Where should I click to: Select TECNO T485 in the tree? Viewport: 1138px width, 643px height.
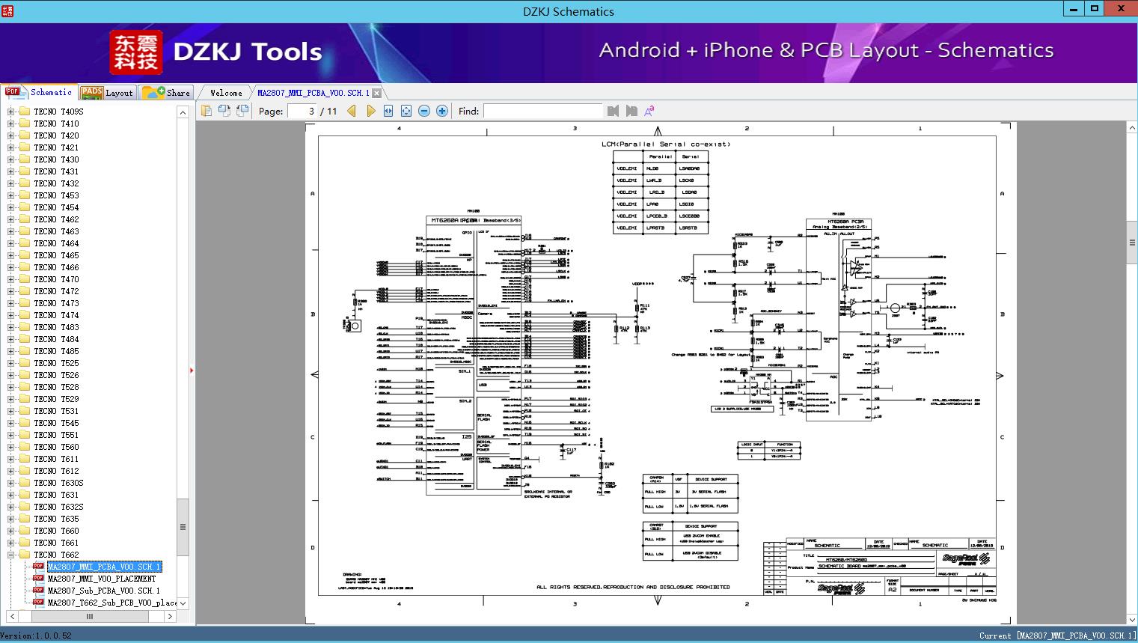56,351
